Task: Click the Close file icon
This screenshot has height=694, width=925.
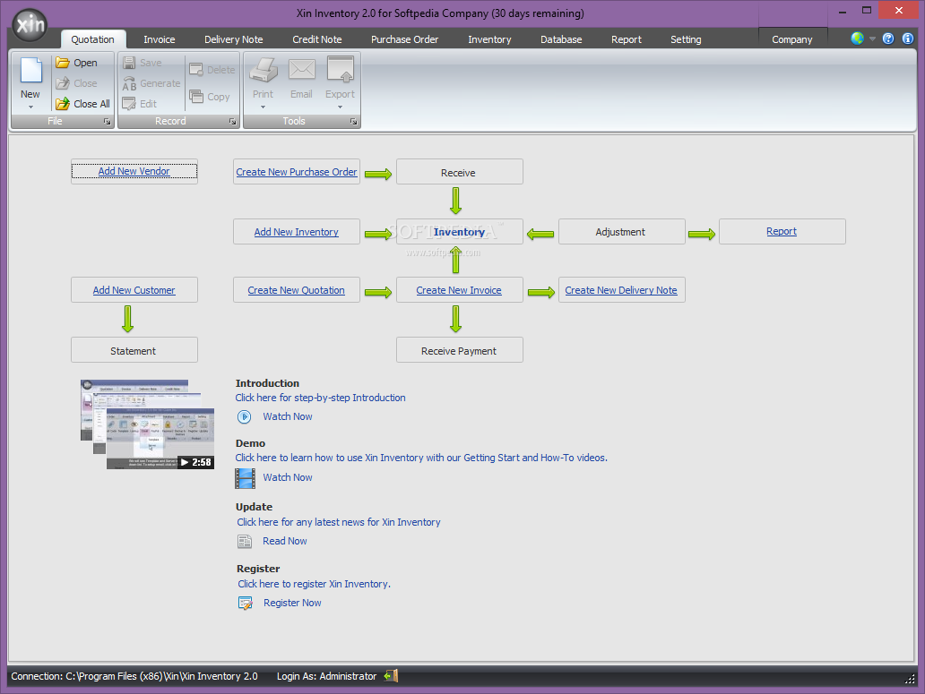Action: 63,83
